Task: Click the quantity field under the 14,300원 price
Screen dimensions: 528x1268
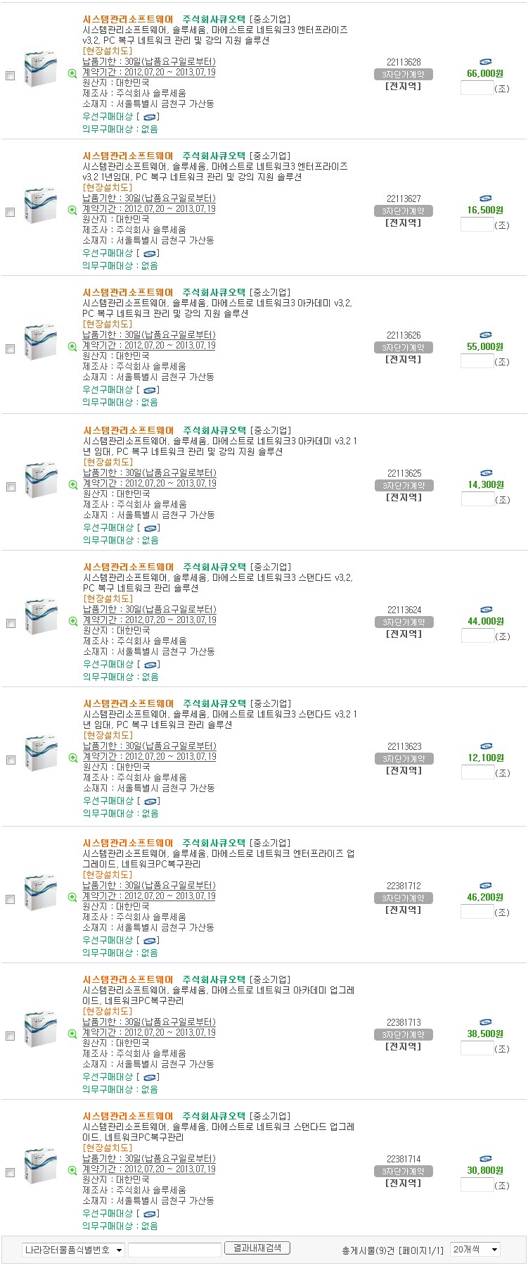Action: point(477,499)
